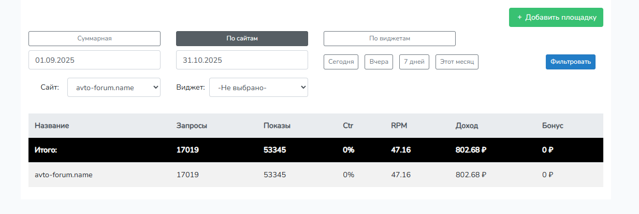Click the Запросы column header
This screenshot has width=639, height=214.
tap(192, 125)
